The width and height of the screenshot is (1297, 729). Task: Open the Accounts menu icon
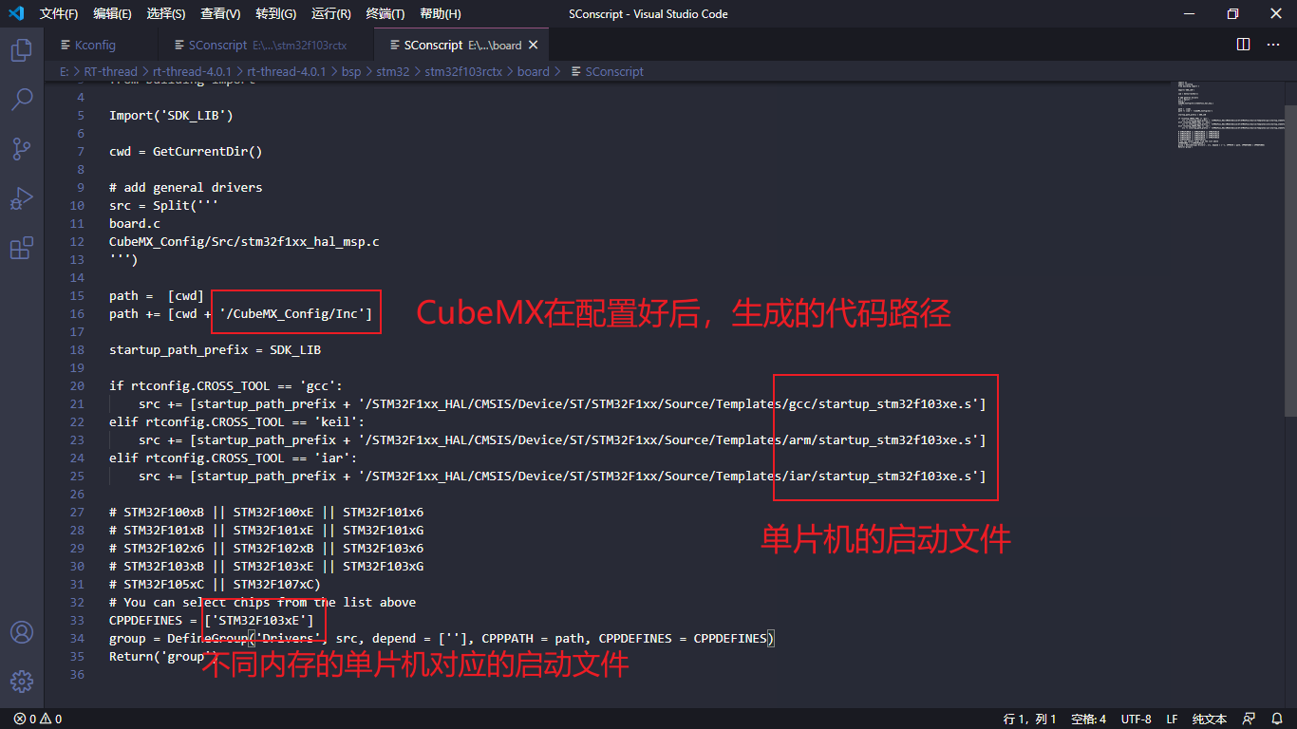[x=21, y=632]
